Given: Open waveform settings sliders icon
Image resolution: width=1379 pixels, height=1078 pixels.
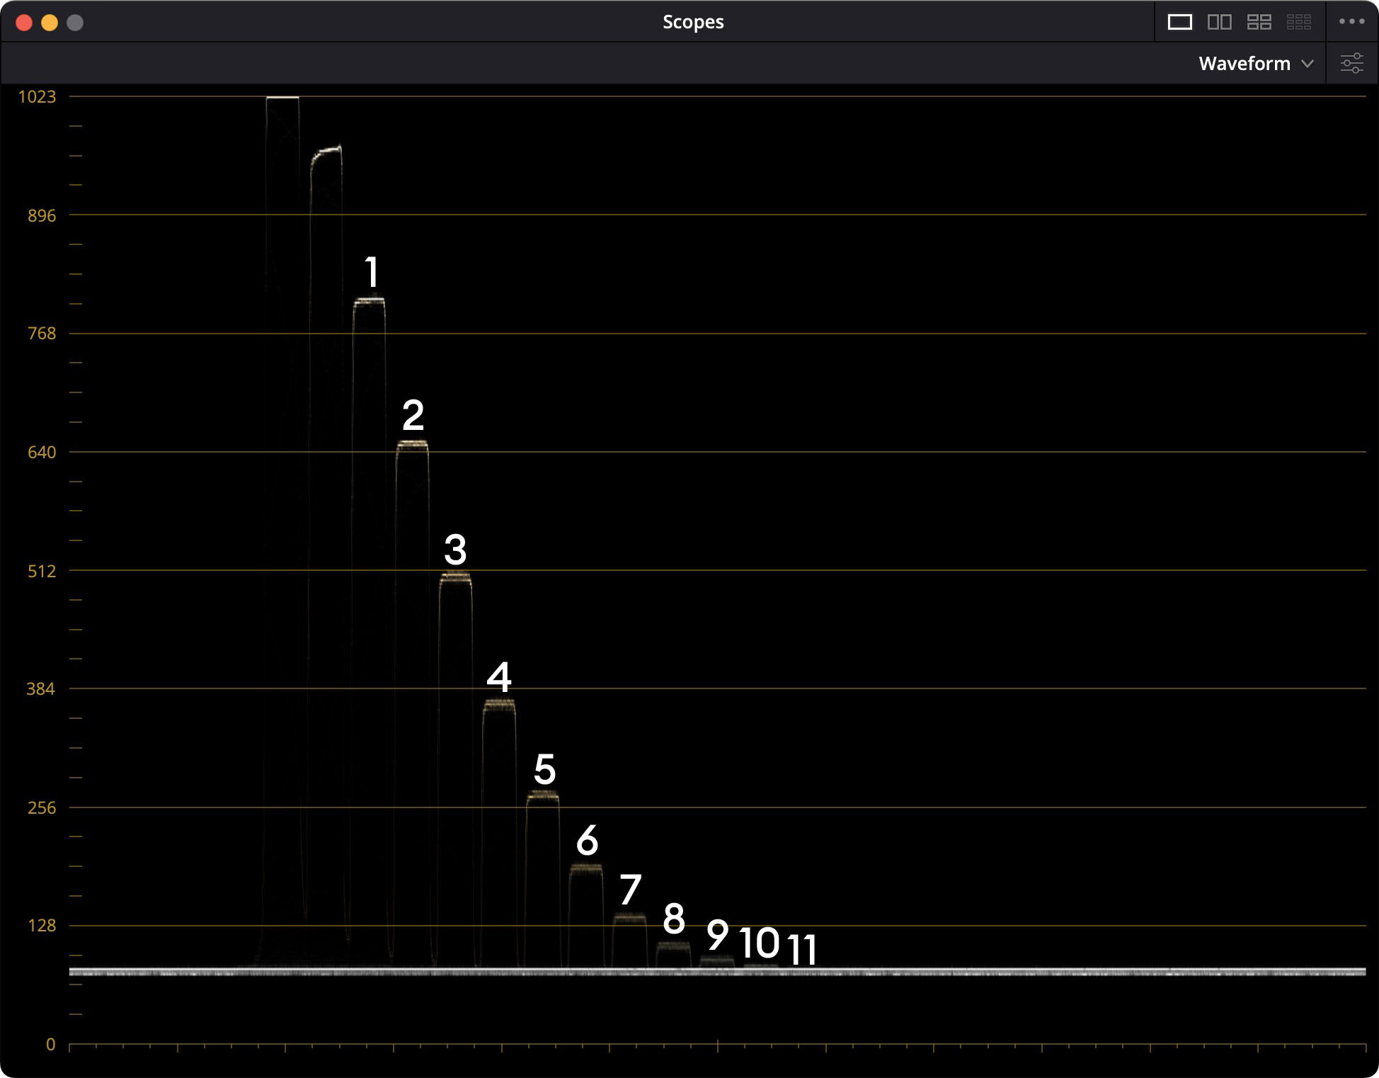Looking at the screenshot, I should click(x=1351, y=63).
